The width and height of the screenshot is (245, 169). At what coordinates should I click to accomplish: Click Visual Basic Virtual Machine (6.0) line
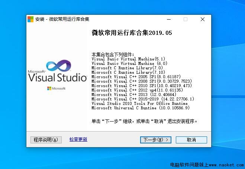[129, 63]
